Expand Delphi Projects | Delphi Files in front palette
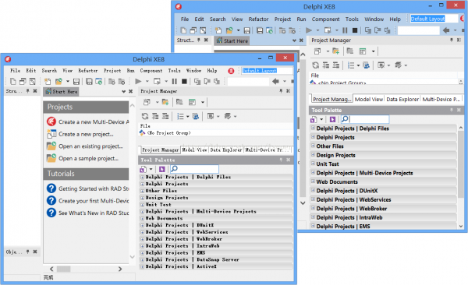Image resolution: width=468 pixels, height=285 pixels. (143, 177)
